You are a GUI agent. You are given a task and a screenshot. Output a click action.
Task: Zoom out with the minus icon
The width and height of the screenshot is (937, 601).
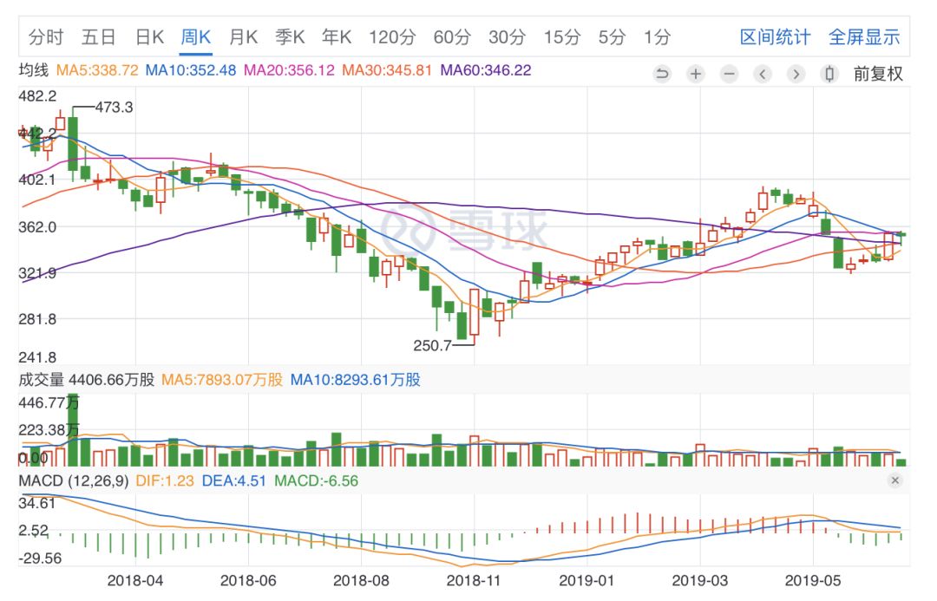[x=729, y=74]
